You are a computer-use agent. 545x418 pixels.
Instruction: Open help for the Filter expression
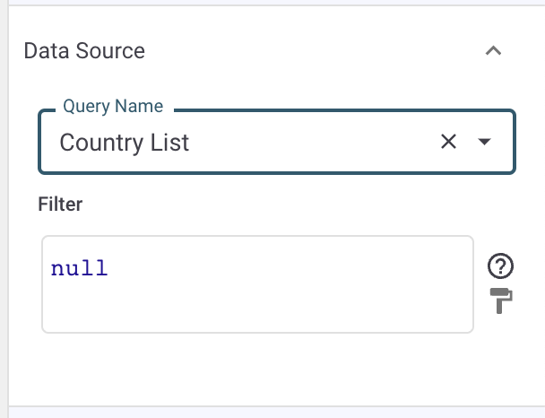pos(500,266)
